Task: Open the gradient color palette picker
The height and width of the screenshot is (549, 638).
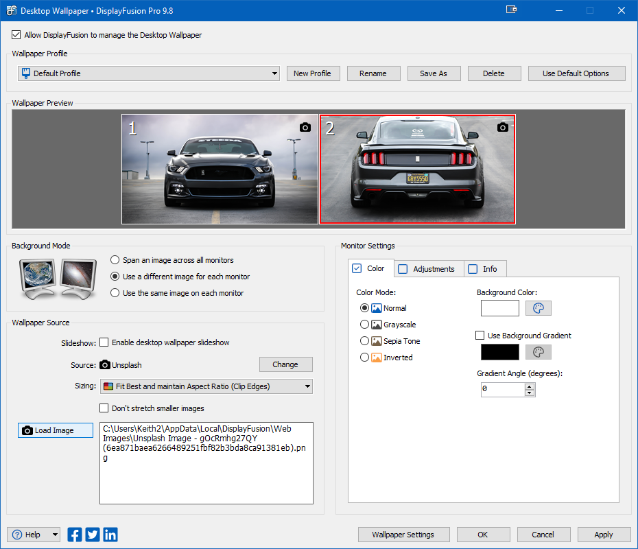Action: pyautogui.click(x=539, y=352)
